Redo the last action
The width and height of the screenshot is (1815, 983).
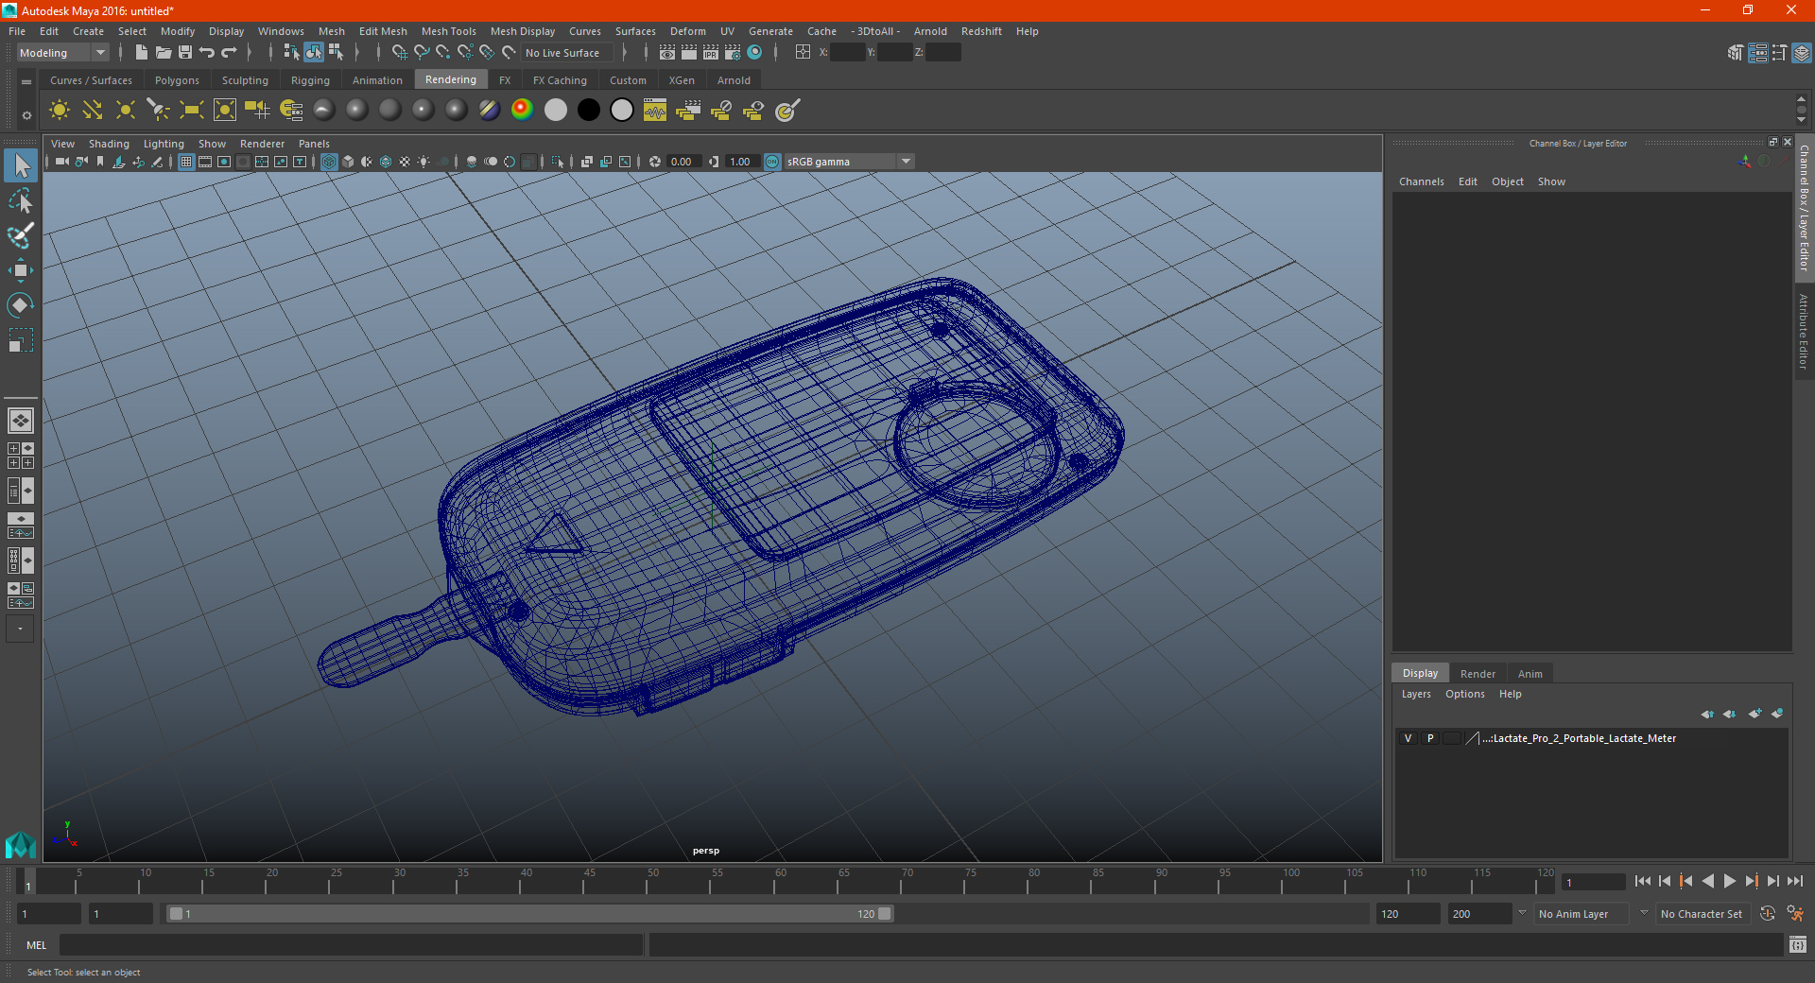point(229,53)
